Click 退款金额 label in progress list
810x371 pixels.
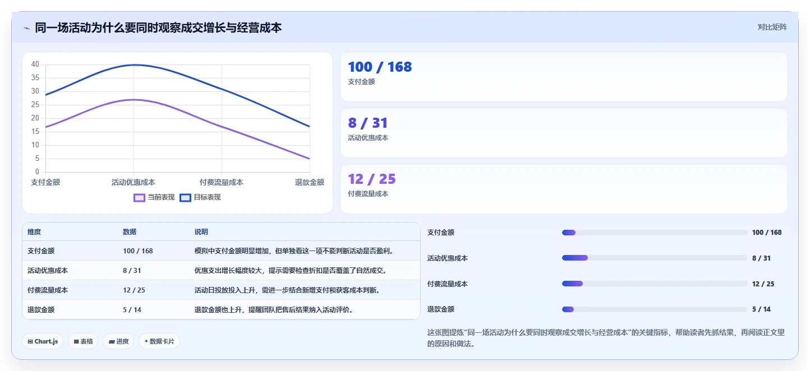click(x=441, y=309)
